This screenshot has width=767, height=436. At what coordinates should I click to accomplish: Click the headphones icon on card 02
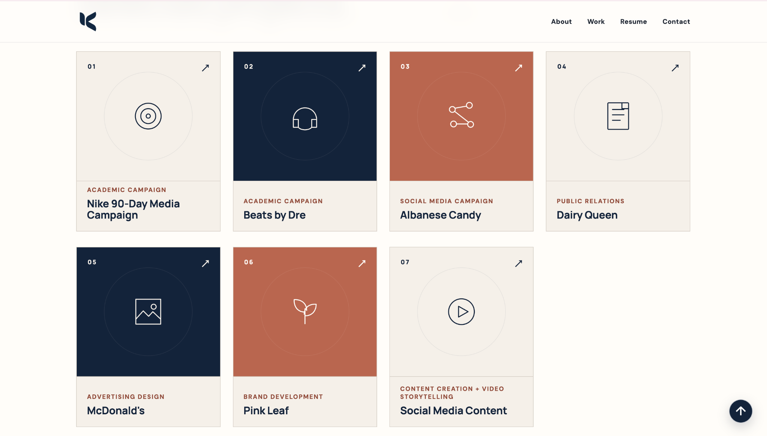[305, 119]
